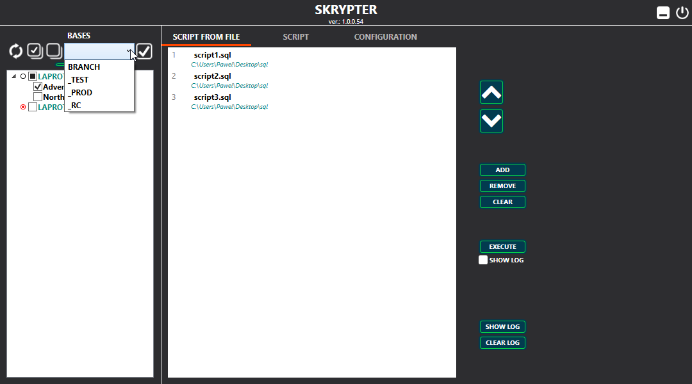Screen dimensions: 692x384
Task: Select the red second LAPRO radio button
Action: coord(23,107)
